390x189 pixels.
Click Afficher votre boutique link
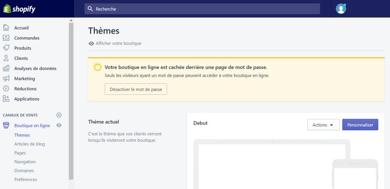pyautogui.click(x=118, y=43)
